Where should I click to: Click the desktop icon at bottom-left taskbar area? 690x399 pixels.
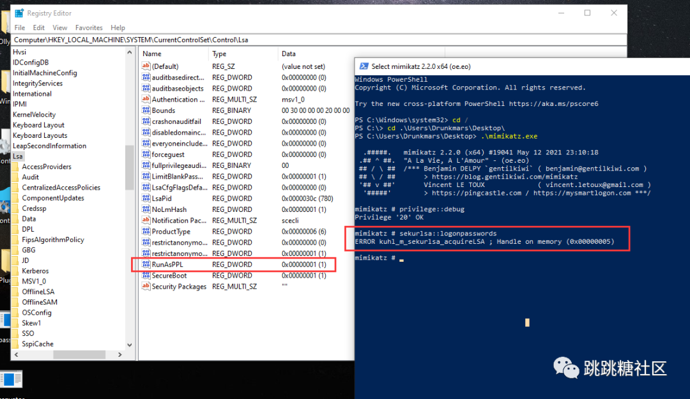[x=11, y=379]
